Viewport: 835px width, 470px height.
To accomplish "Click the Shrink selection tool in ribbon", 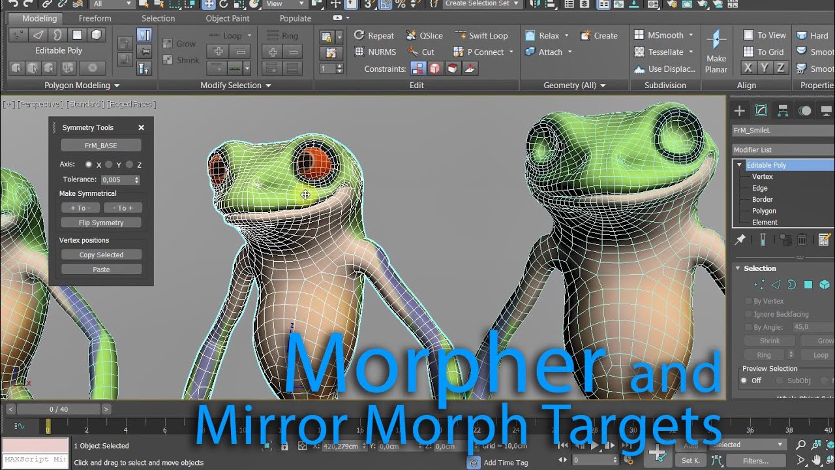I will (181, 60).
